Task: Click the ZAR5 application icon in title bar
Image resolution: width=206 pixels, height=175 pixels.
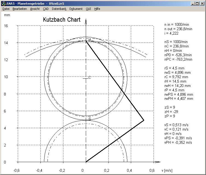Action: point(4,3)
